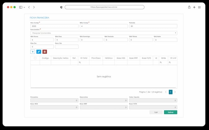The width and height of the screenshot is (209, 130).
Task: Click the Período input field
Action: click(153, 26)
